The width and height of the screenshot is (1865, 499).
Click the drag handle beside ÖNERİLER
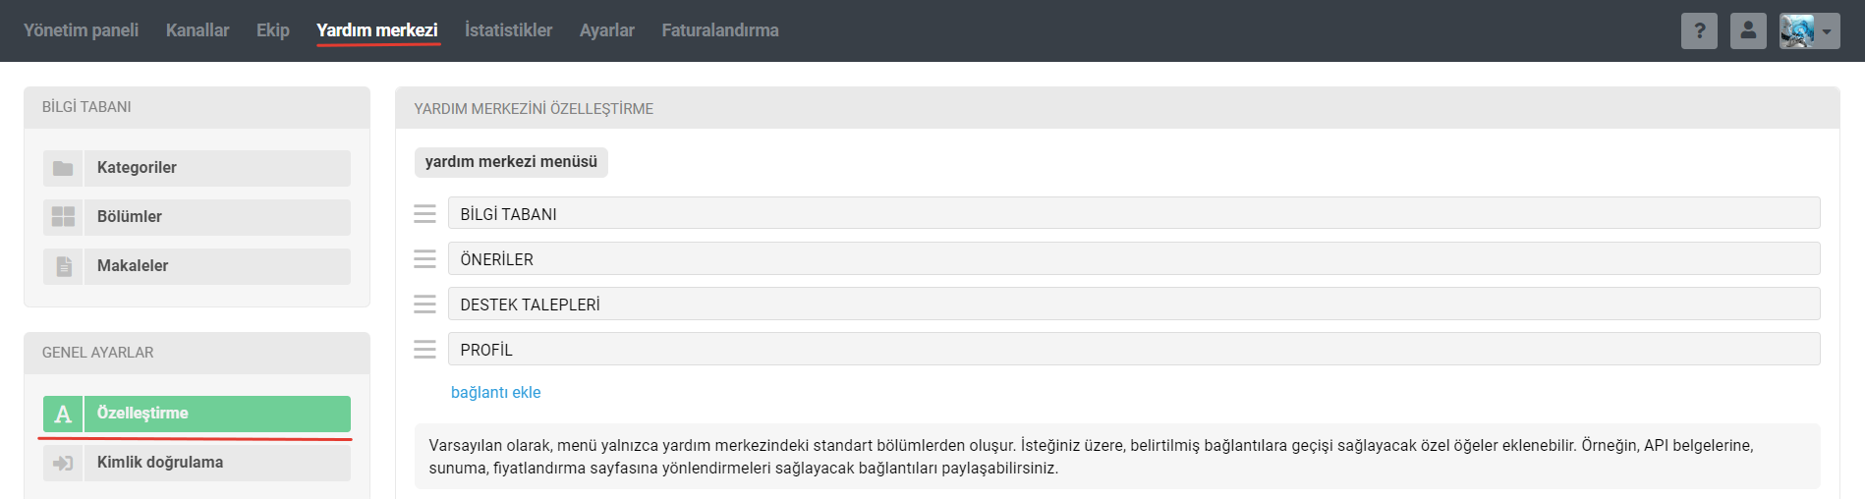coord(424,258)
